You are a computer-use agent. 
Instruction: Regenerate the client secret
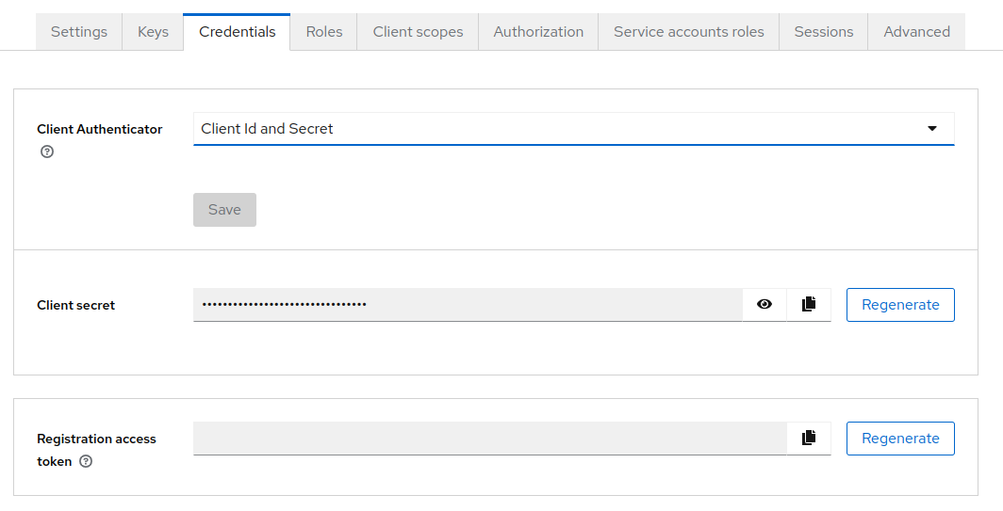[x=900, y=305]
